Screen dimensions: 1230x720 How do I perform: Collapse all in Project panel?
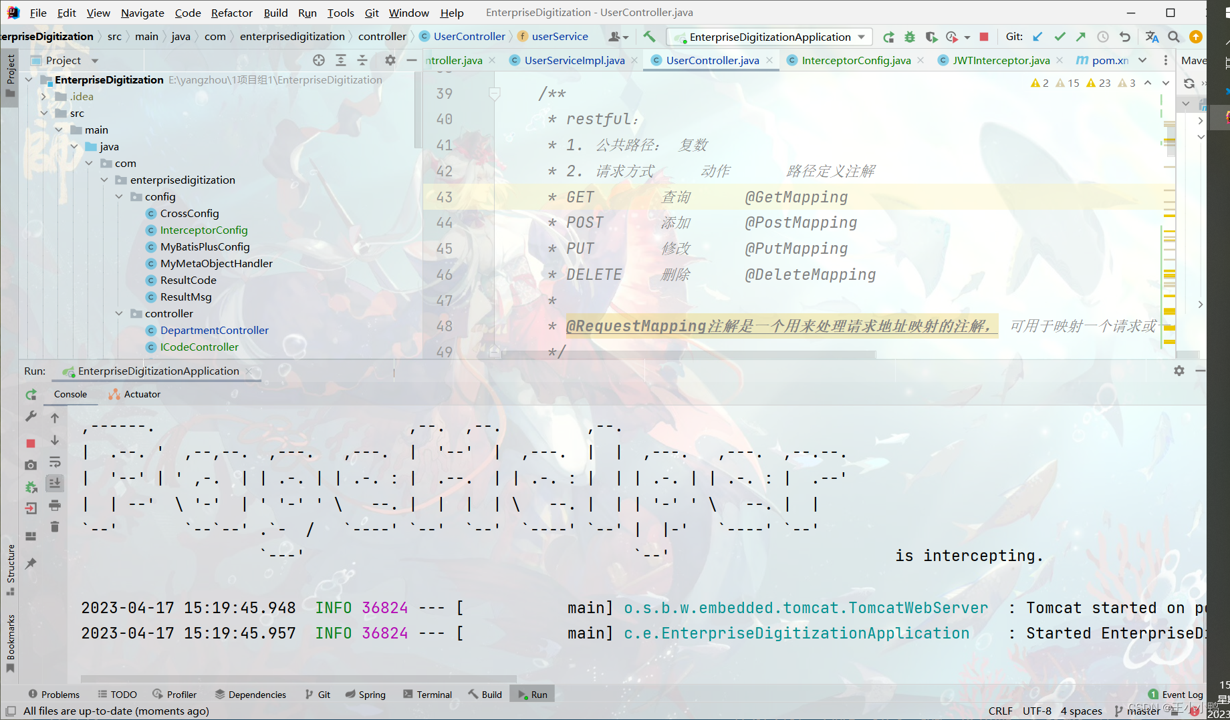click(362, 60)
